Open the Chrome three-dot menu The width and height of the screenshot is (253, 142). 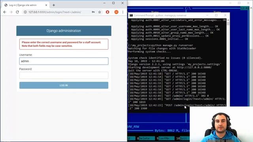tap(123, 12)
